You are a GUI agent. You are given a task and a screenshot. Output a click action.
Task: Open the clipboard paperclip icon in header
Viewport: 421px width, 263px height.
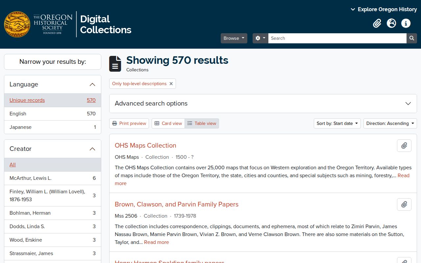(x=377, y=23)
